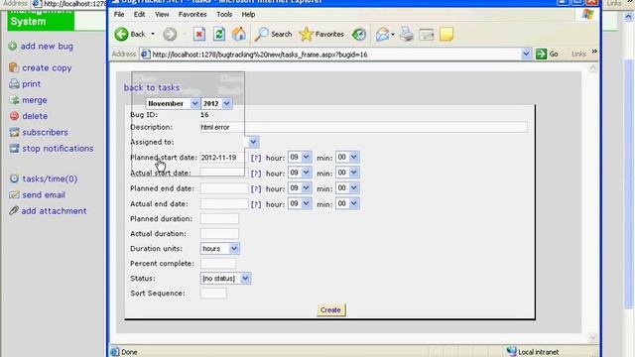
Task: Expand the Assigned to dropdown
Action: (x=253, y=142)
